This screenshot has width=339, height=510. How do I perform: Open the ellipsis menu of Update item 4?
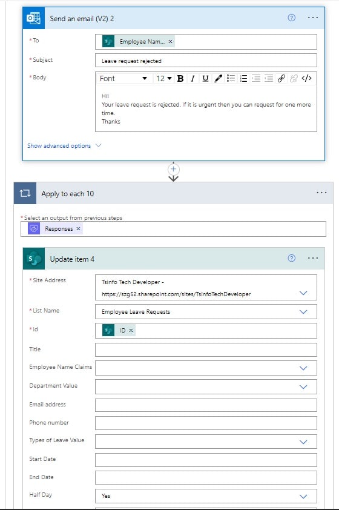coord(313,258)
